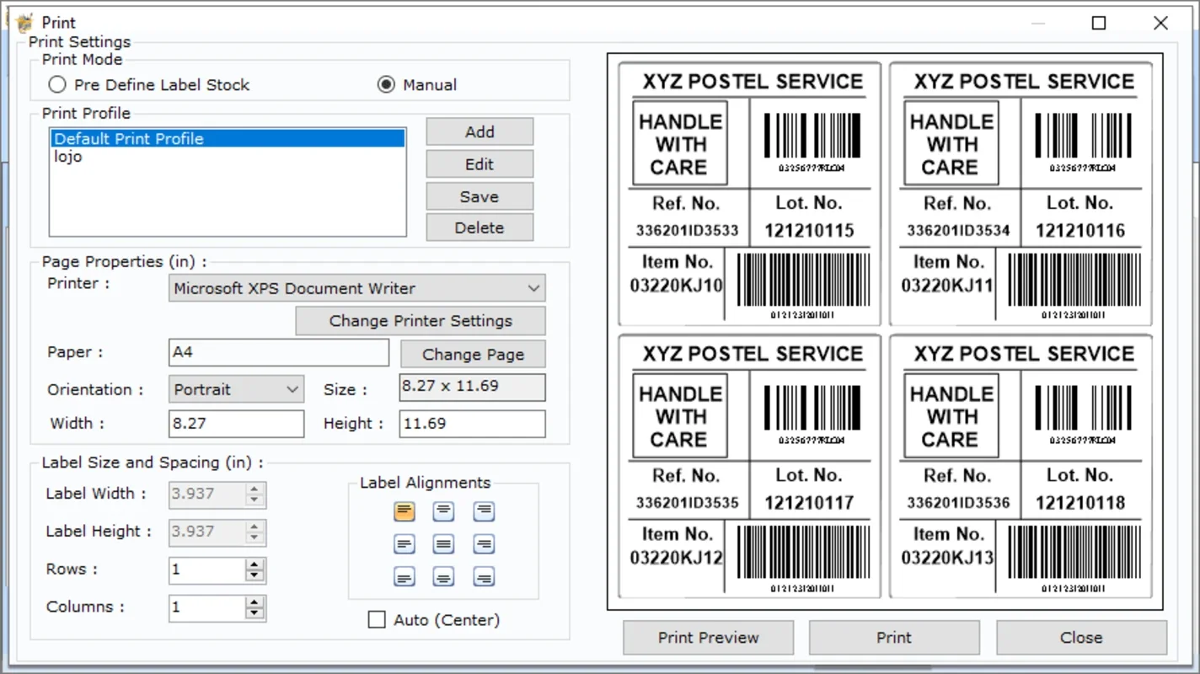Screen dimensions: 1200x674
Task: Click Label Height down arrow
Action: click(x=254, y=539)
